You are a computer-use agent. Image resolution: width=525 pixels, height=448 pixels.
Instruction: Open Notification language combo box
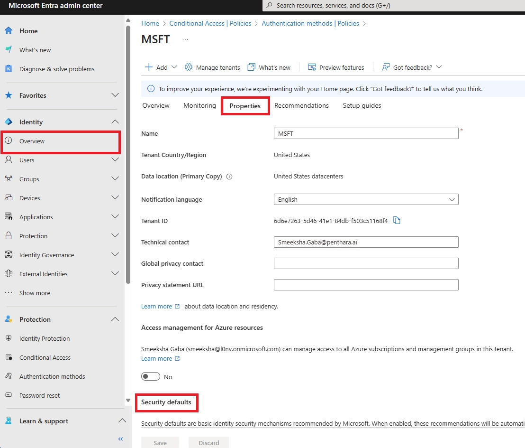[366, 199]
